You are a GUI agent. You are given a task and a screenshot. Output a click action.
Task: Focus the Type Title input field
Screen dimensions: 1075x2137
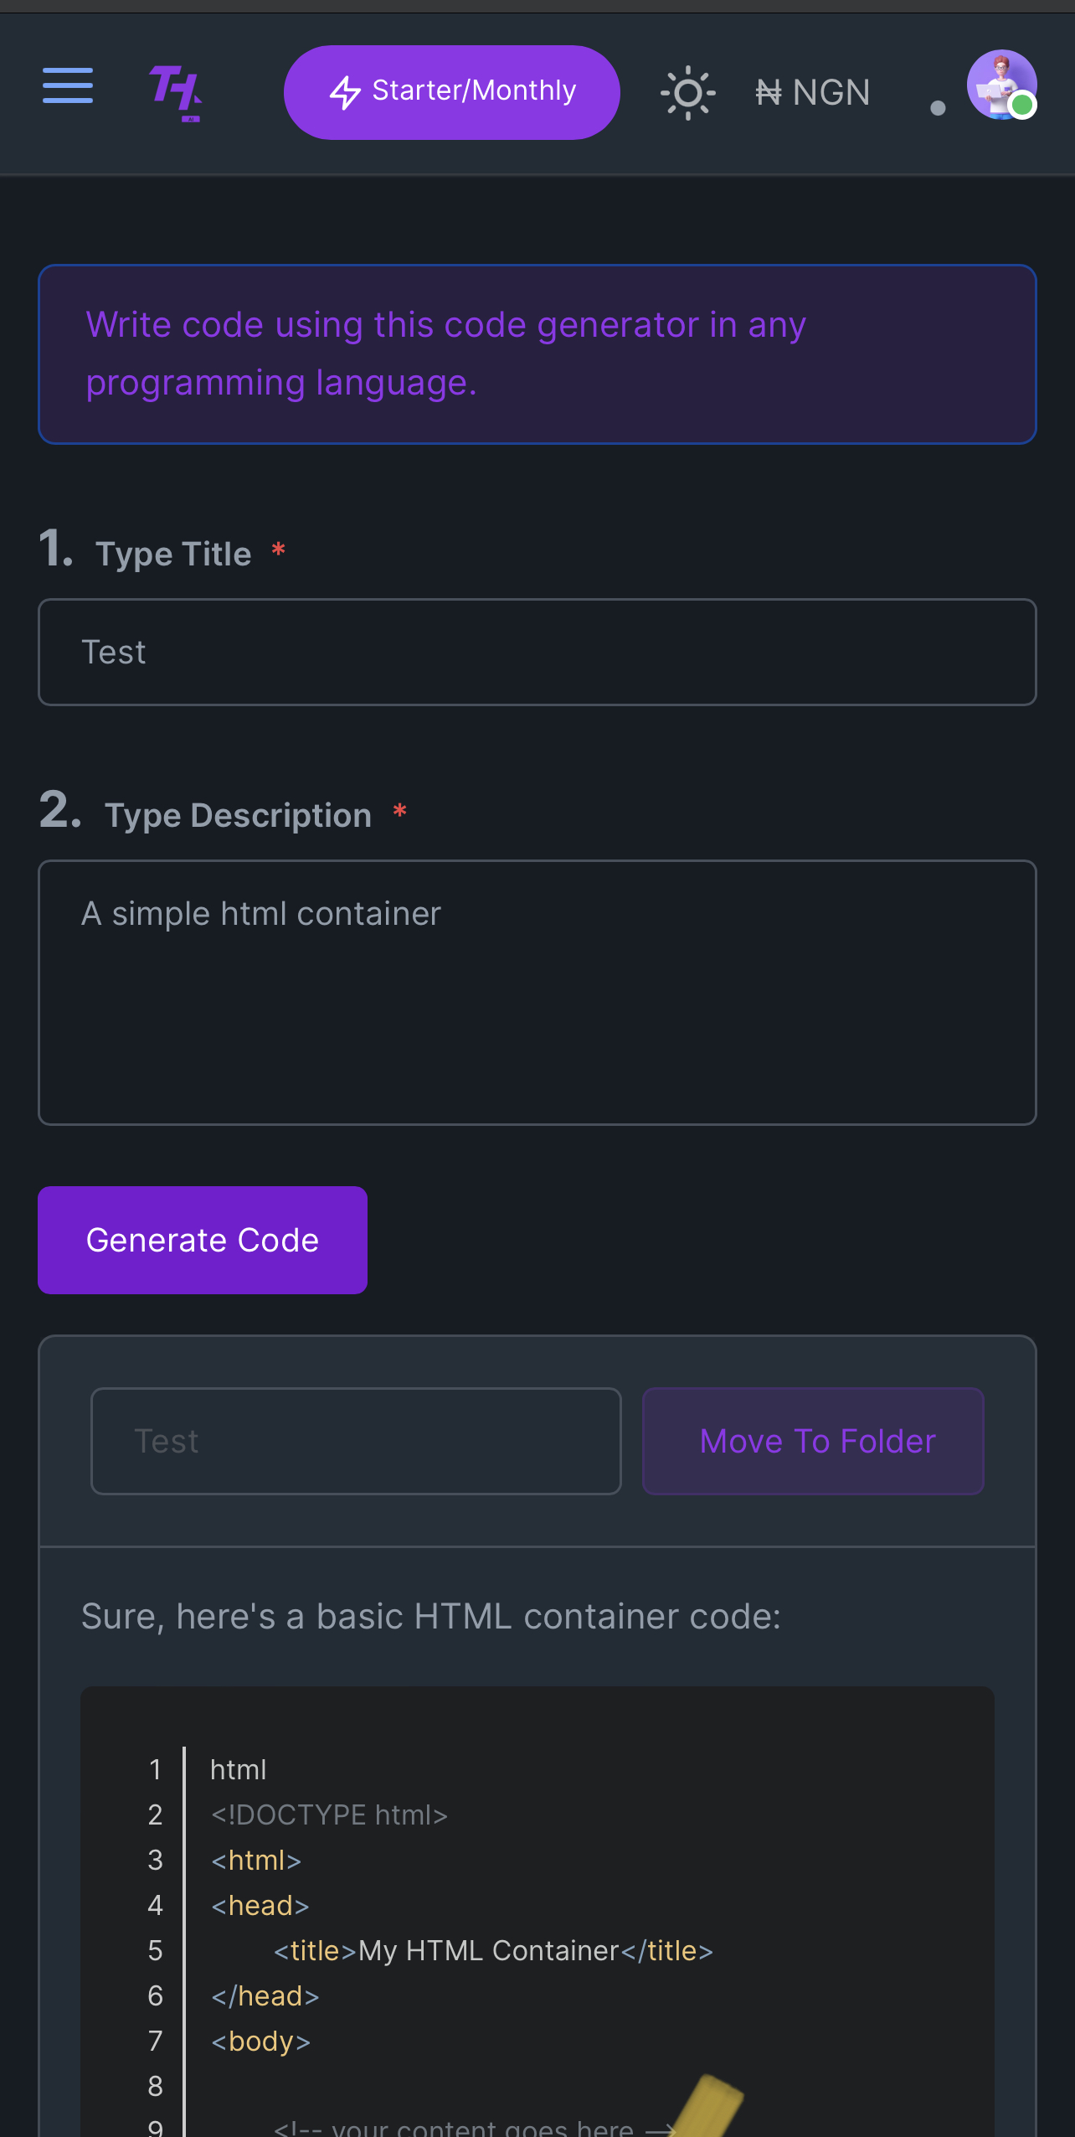click(x=537, y=652)
